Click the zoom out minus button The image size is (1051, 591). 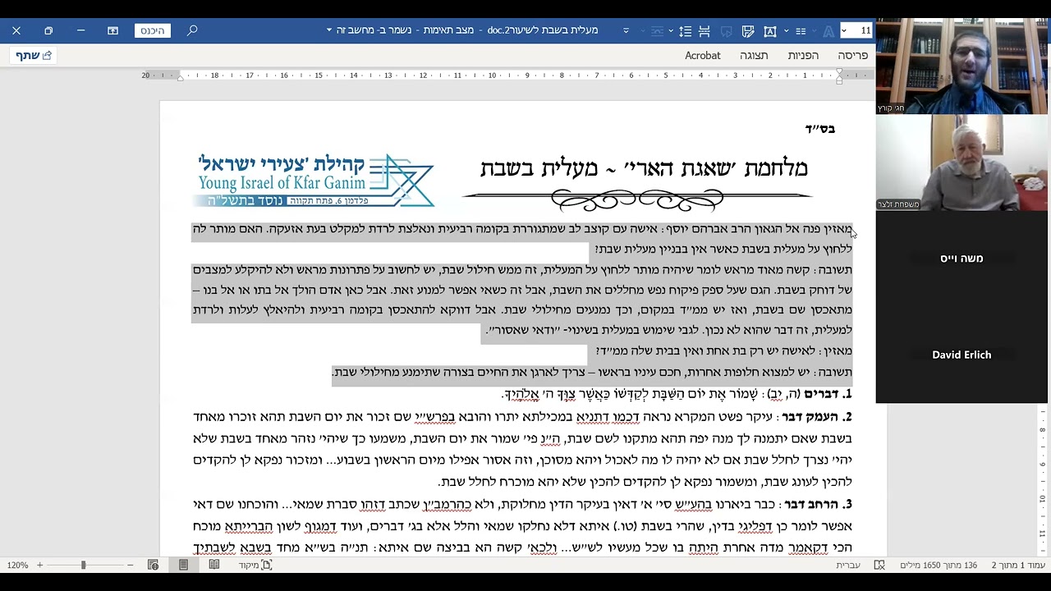coord(130,565)
